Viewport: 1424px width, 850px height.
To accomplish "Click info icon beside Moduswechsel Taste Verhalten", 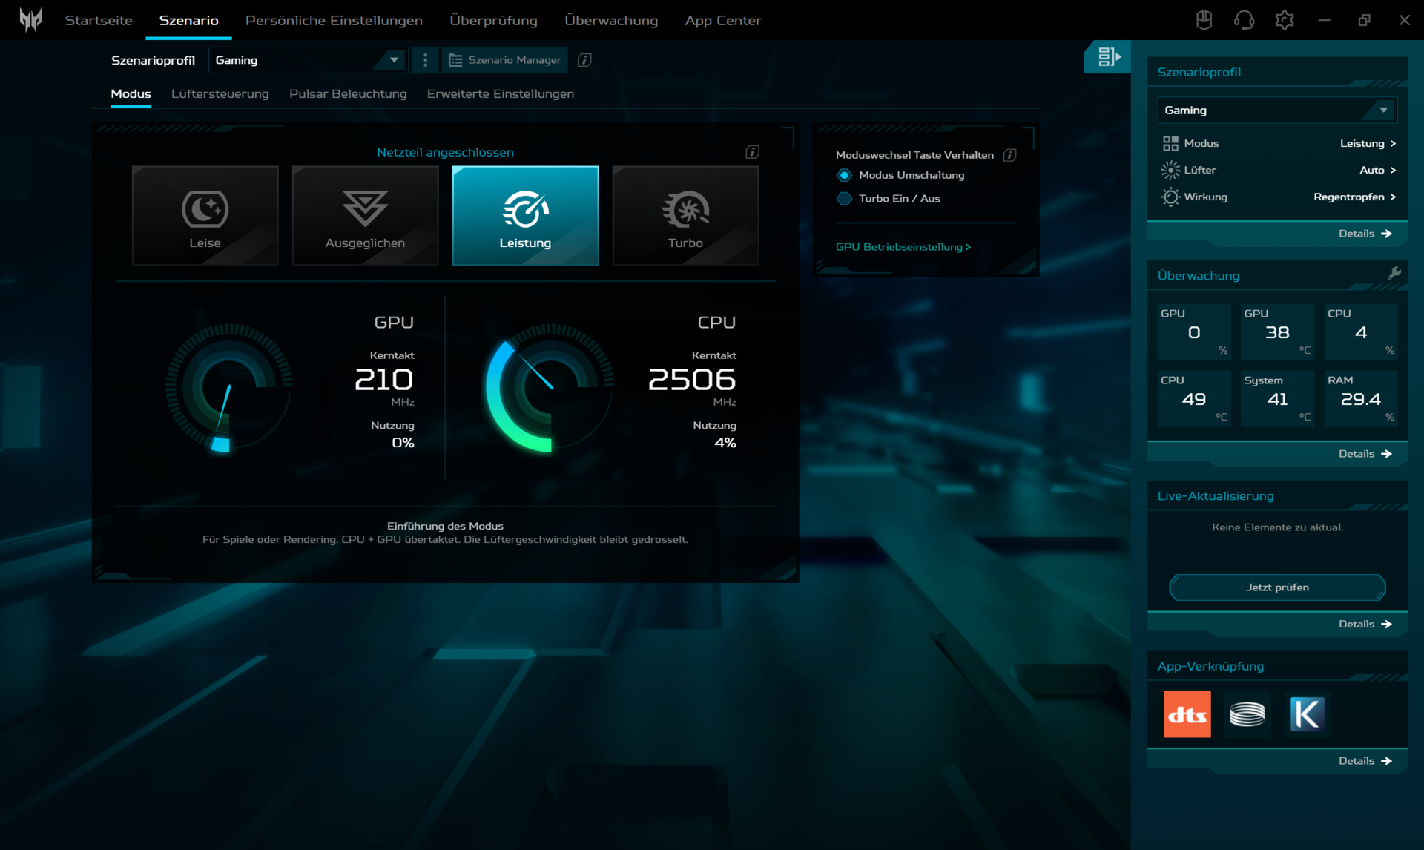I will tap(1009, 155).
